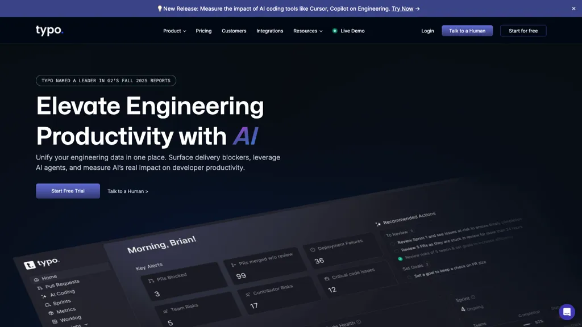The width and height of the screenshot is (582, 327).
Task: Open Pull Requests from the sidebar
Action: tap(61, 284)
